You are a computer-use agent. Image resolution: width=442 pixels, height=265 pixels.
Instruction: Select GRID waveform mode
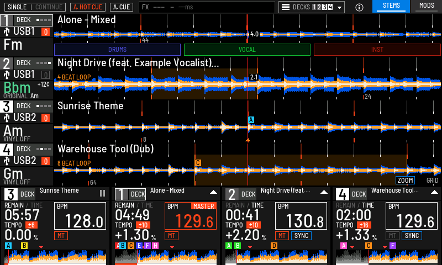point(432,181)
